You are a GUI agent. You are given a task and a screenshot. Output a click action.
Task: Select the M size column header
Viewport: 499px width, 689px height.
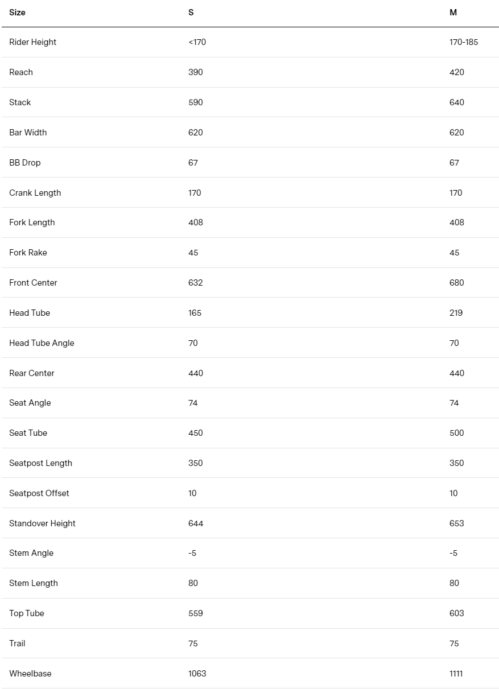[453, 13]
